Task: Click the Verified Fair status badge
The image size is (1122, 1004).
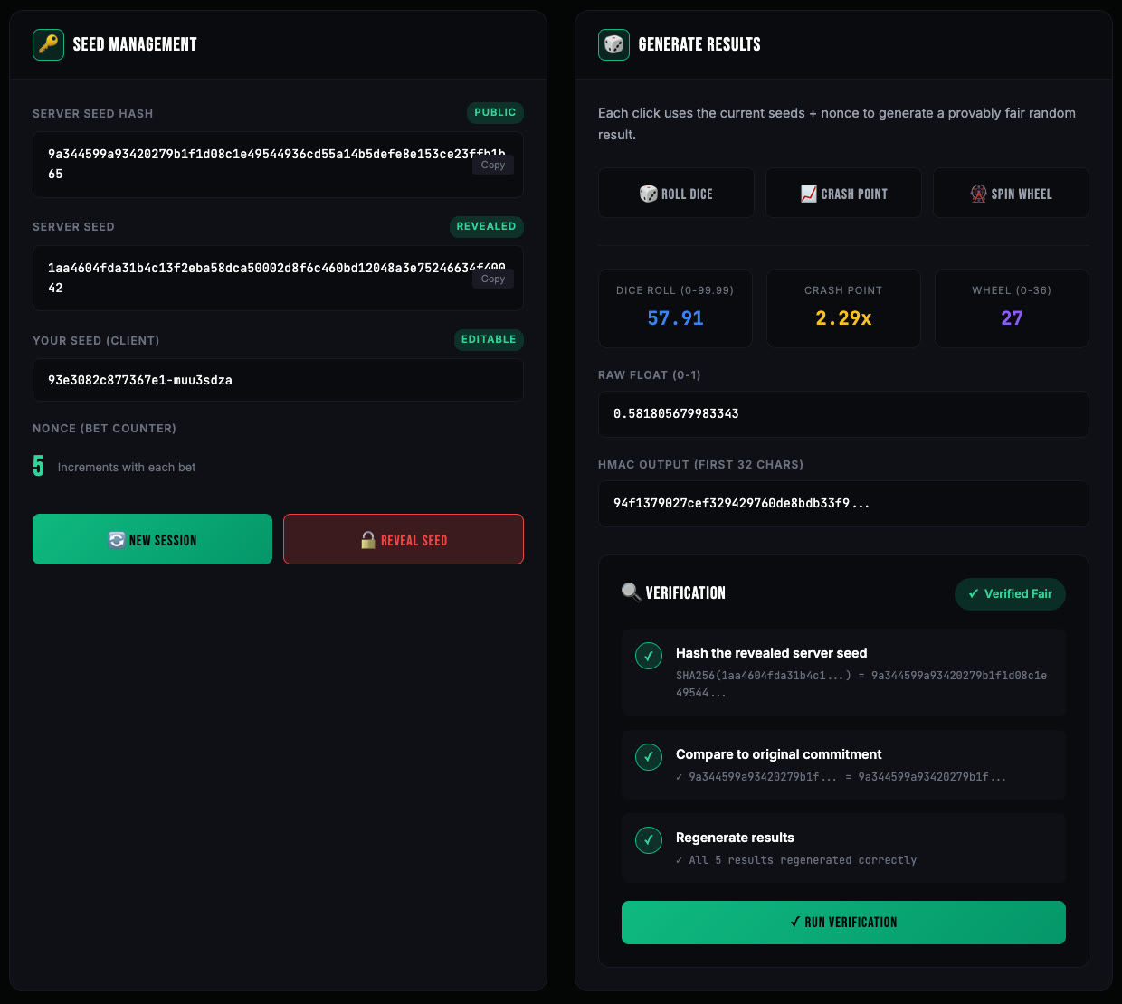Action: (x=1010, y=593)
